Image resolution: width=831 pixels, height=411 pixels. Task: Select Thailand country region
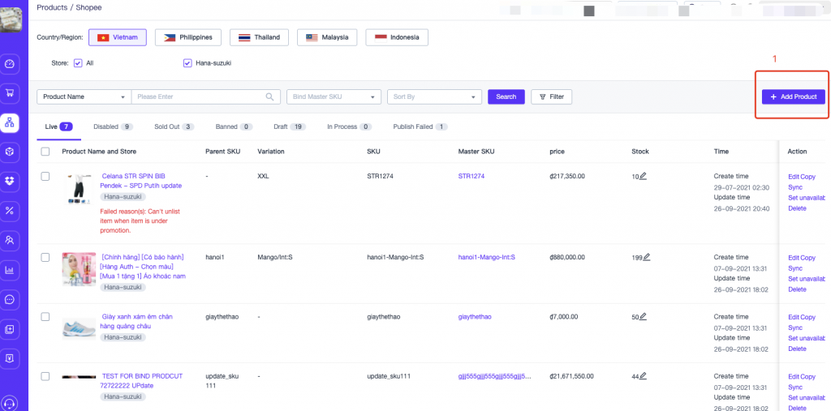(259, 37)
